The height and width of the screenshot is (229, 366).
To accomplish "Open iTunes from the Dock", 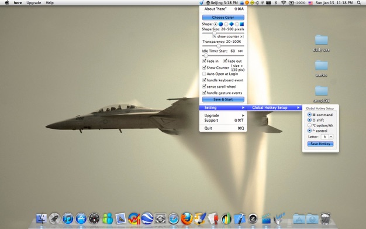I will [68, 218].
